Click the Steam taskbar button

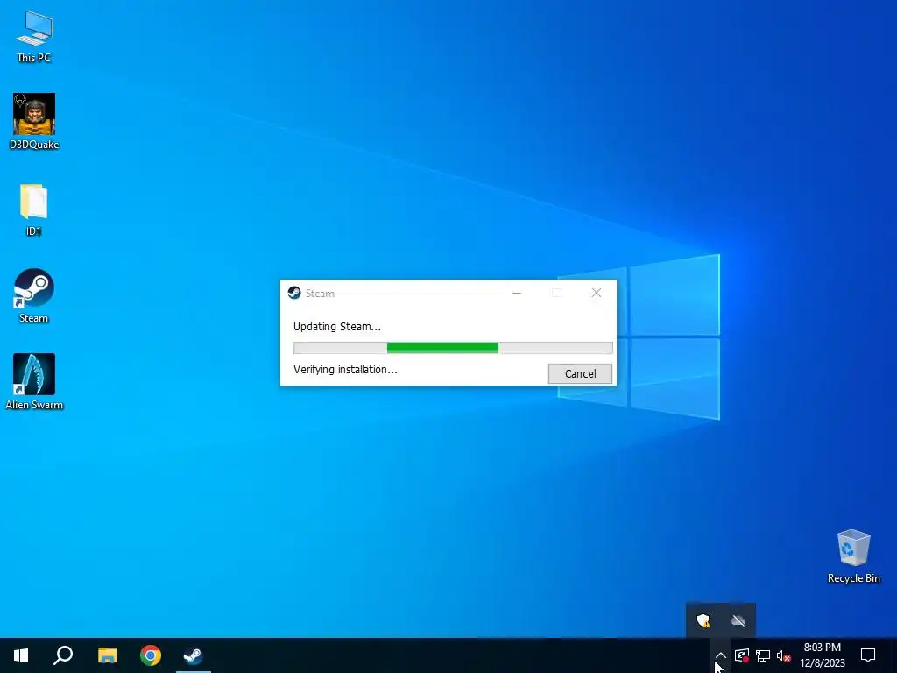click(x=194, y=655)
